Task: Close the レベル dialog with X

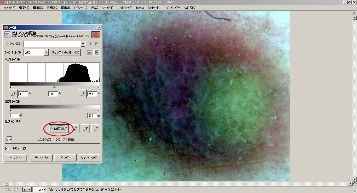Action: 99,28
